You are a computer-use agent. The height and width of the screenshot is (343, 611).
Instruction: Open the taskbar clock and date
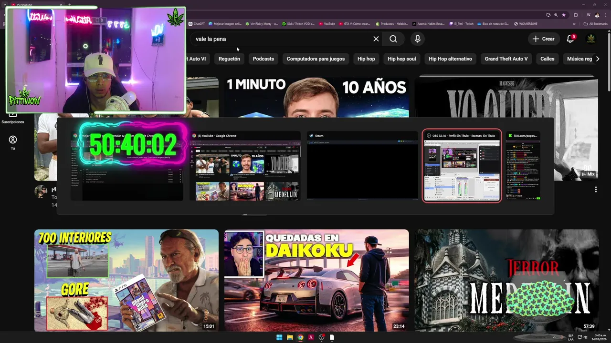click(x=599, y=337)
